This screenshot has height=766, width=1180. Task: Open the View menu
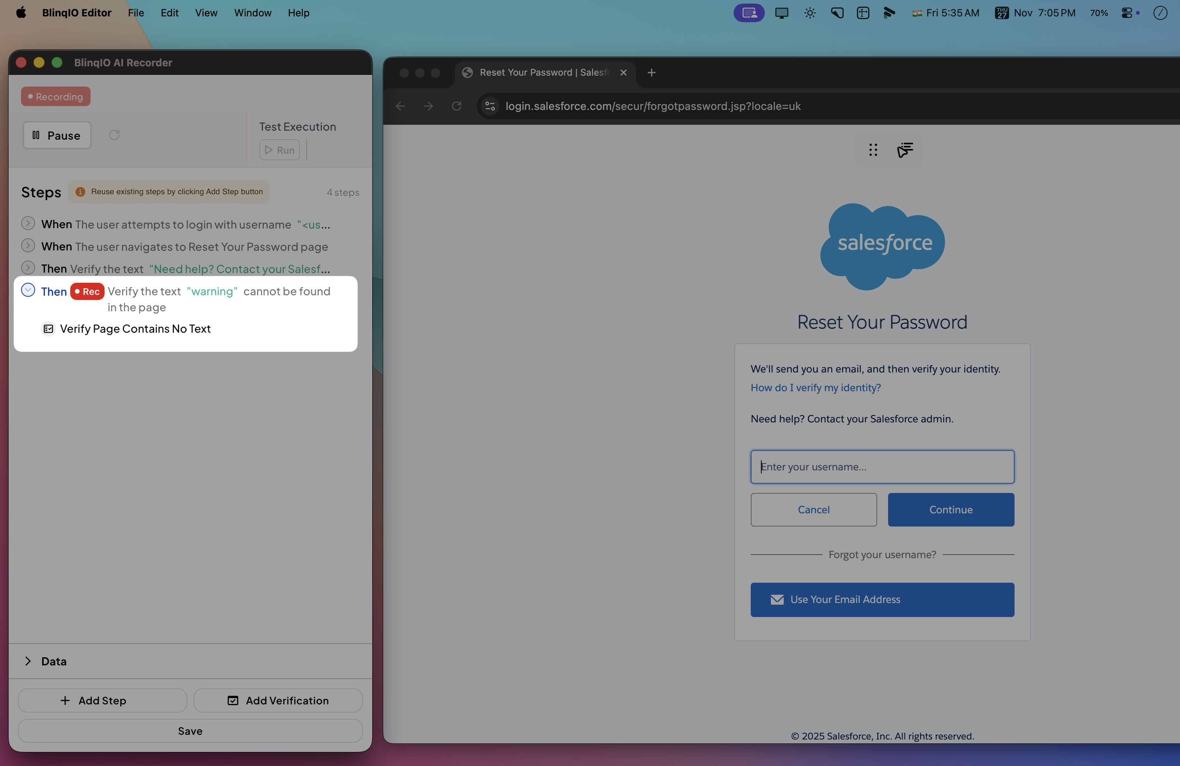206,13
